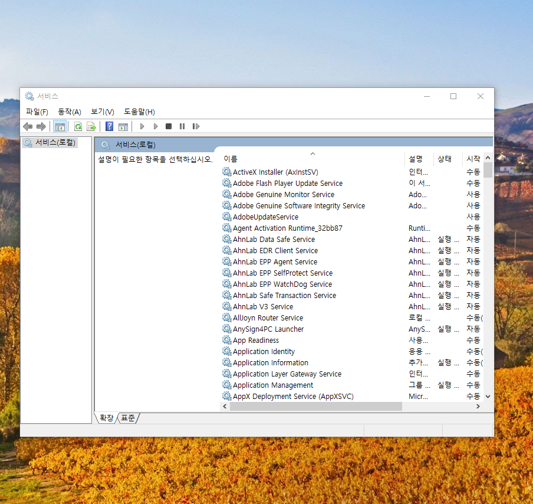The width and height of the screenshot is (533, 504).
Task: Click gear icon next to Application Management
Action: click(227, 385)
